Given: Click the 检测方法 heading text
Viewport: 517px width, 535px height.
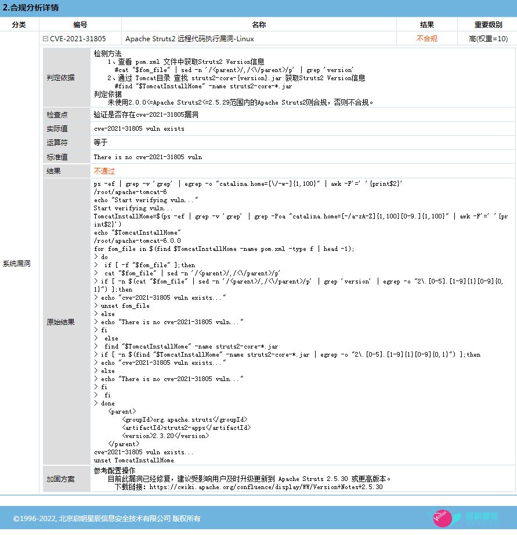Looking at the screenshot, I should [108, 53].
